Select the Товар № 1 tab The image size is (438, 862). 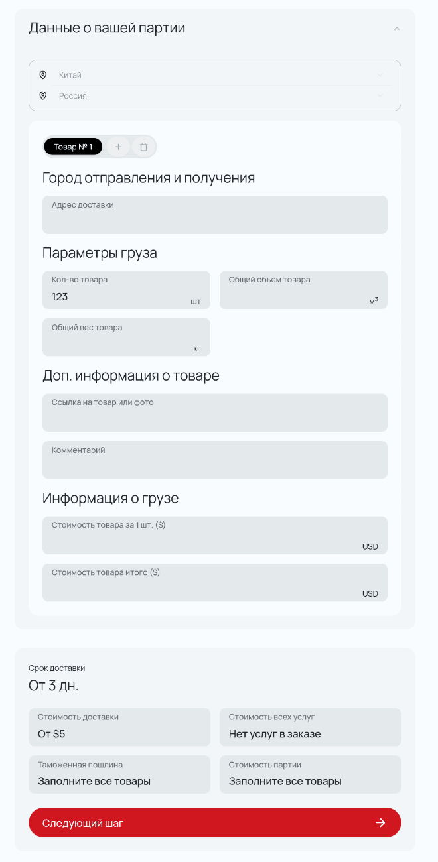pos(73,147)
